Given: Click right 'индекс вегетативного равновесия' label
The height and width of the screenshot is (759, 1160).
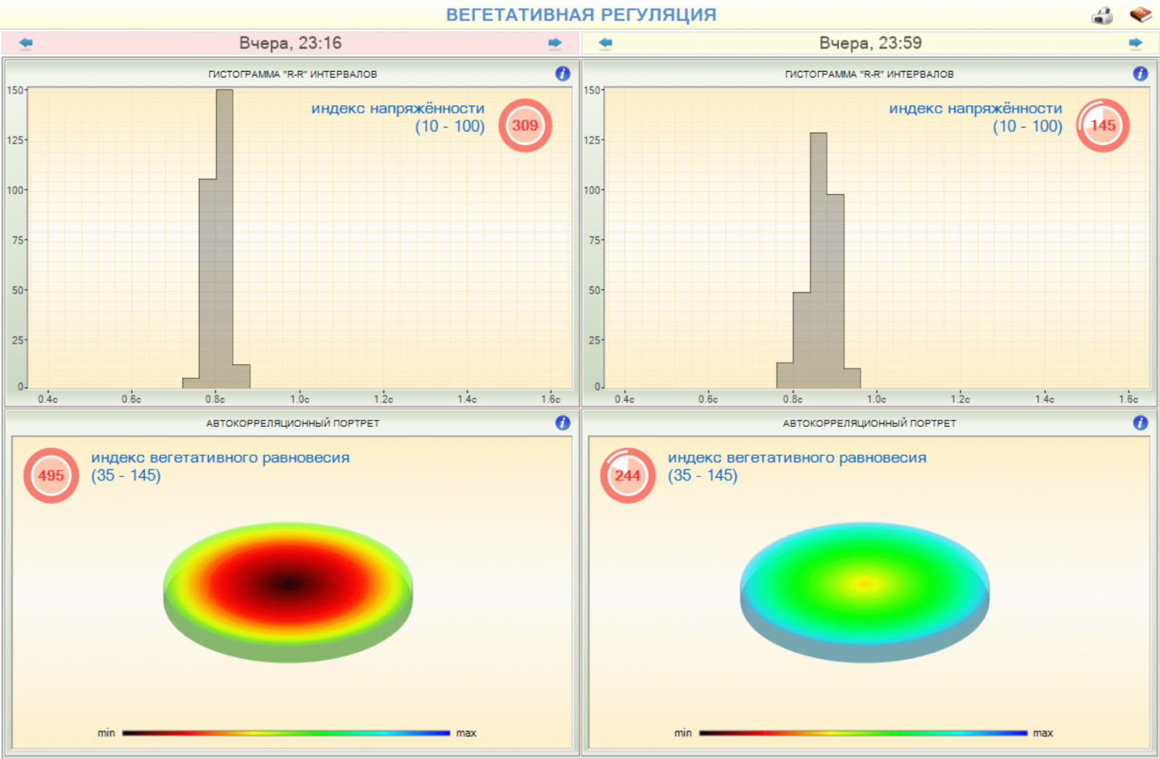Looking at the screenshot, I should [797, 458].
